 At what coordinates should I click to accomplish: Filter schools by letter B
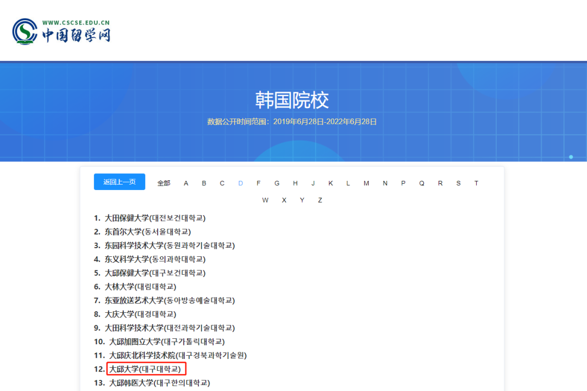click(204, 184)
